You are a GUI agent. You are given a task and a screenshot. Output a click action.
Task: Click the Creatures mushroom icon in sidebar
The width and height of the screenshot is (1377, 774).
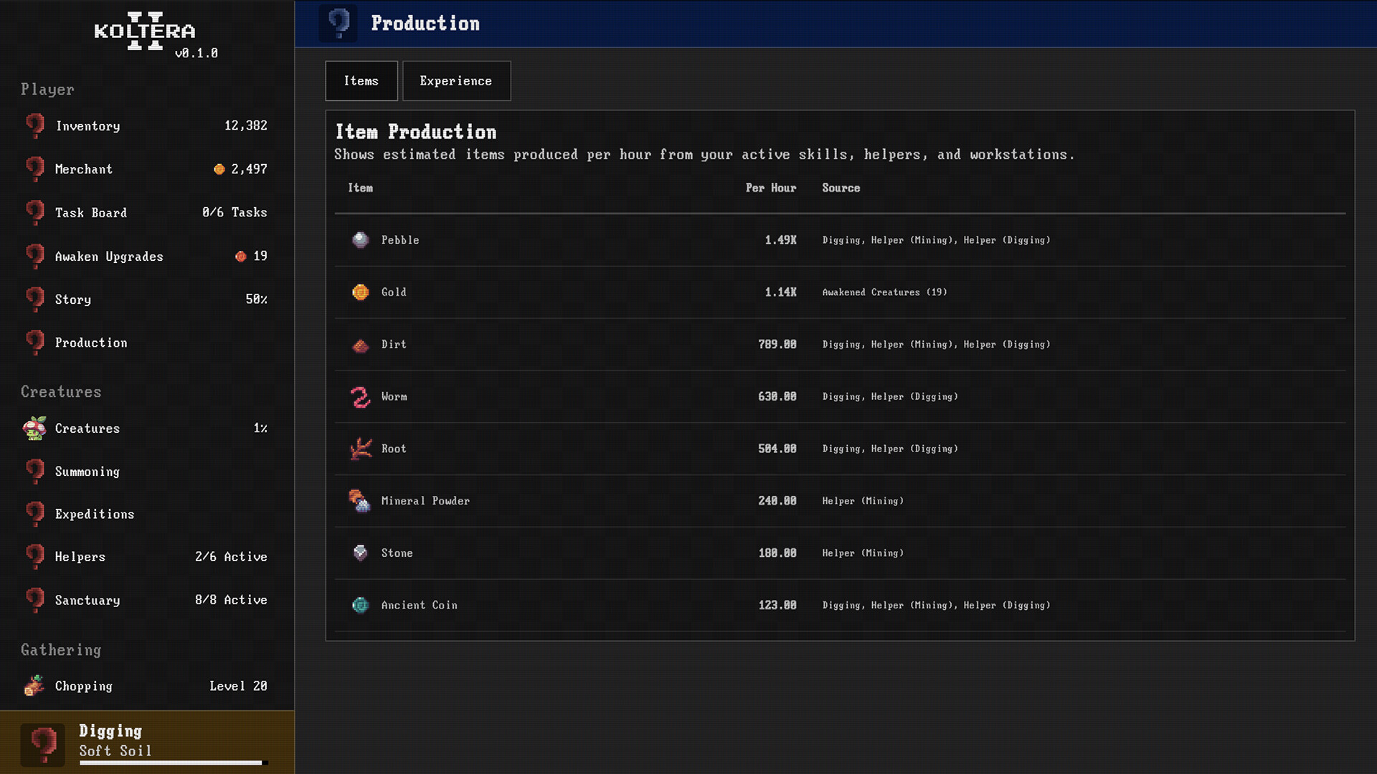click(34, 428)
